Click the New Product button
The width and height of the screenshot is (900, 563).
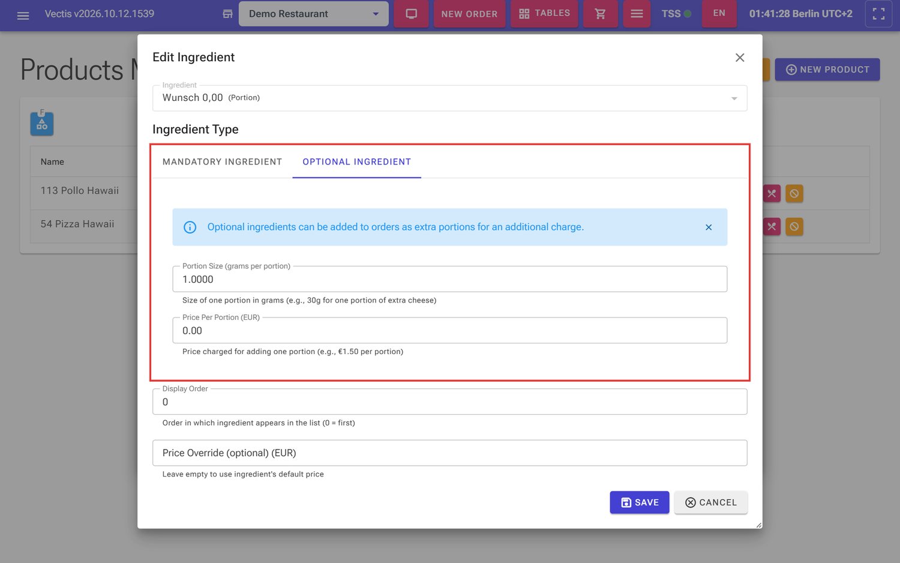[x=827, y=70]
